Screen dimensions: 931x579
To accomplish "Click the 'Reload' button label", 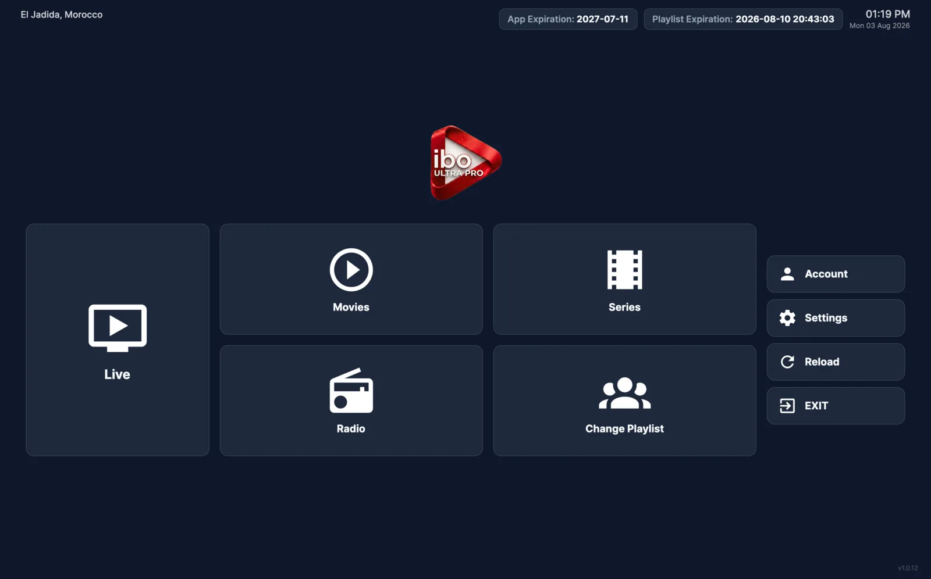I will click(x=822, y=362).
